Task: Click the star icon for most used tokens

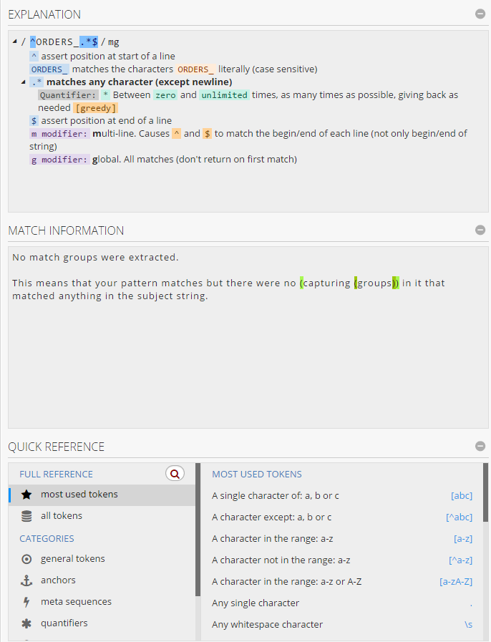Action: [x=26, y=495]
